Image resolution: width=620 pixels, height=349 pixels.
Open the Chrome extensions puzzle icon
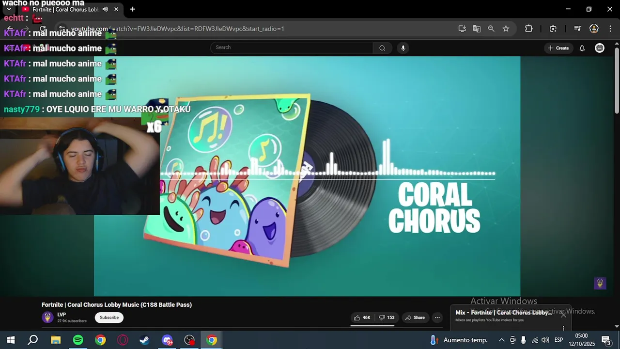(529, 29)
